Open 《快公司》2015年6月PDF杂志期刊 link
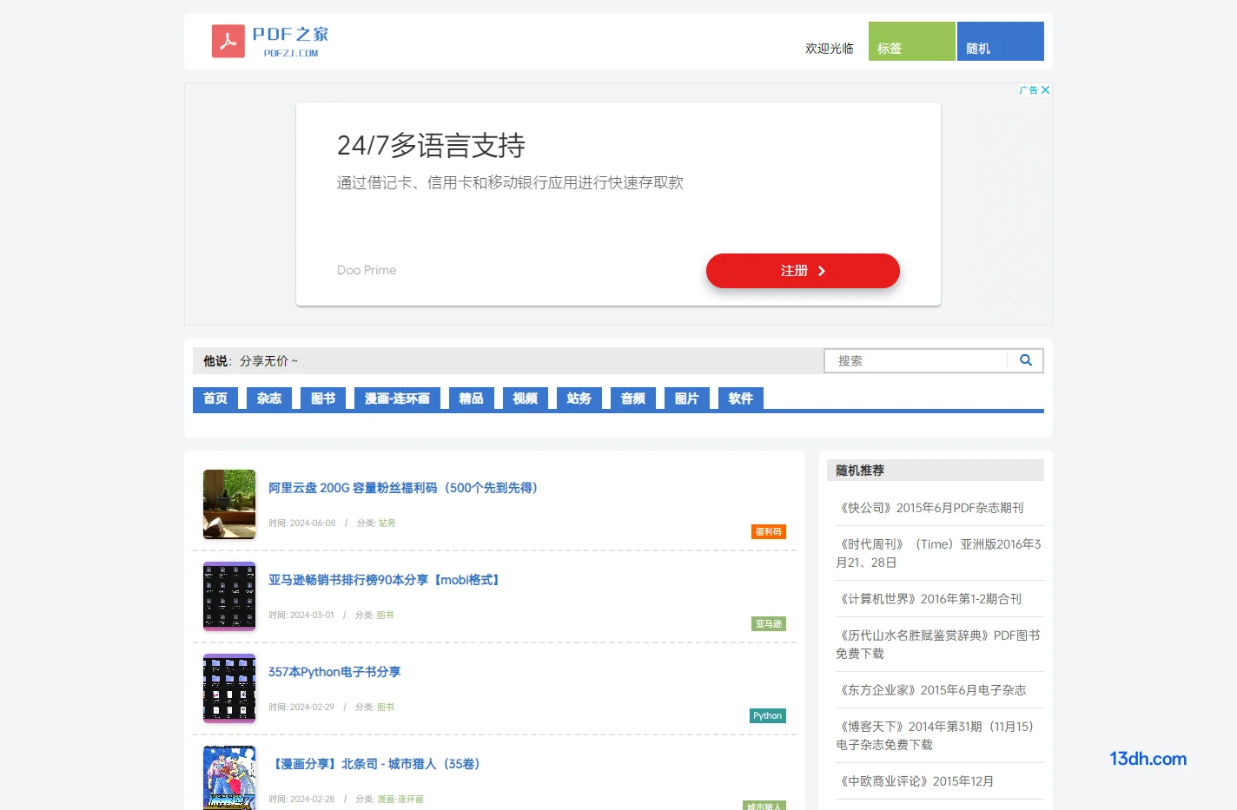This screenshot has width=1237, height=810. 930,508
